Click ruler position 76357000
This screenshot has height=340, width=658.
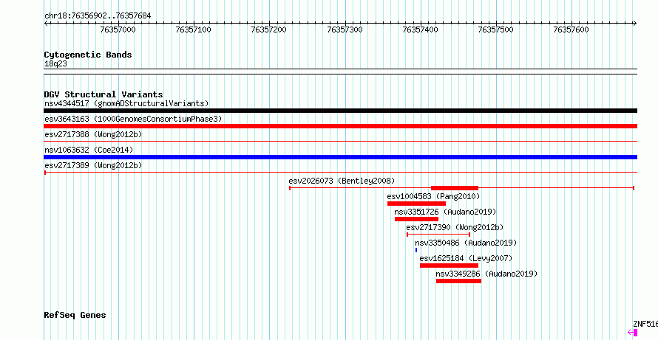coord(118,30)
